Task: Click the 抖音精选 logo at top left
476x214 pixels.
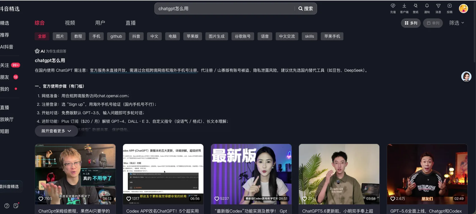Action: 10,9
